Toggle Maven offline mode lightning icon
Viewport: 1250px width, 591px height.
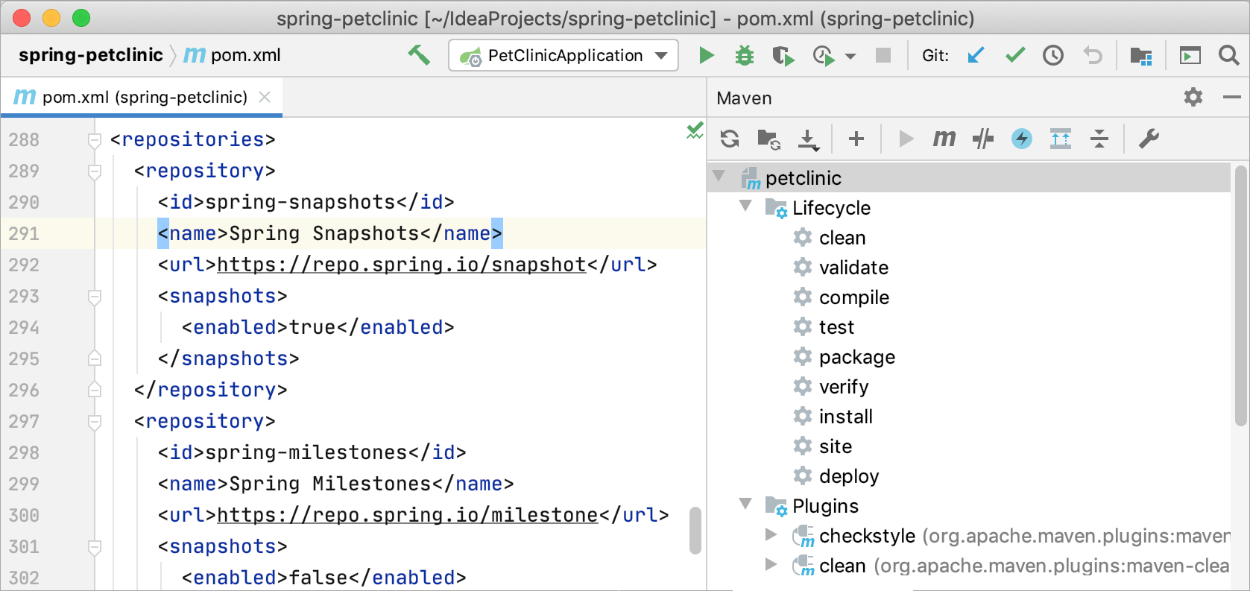tap(1022, 139)
